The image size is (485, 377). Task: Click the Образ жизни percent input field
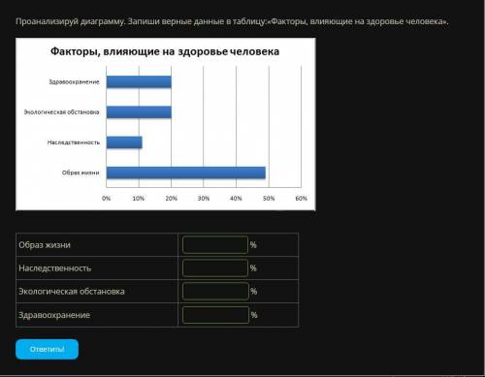(x=215, y=245)
